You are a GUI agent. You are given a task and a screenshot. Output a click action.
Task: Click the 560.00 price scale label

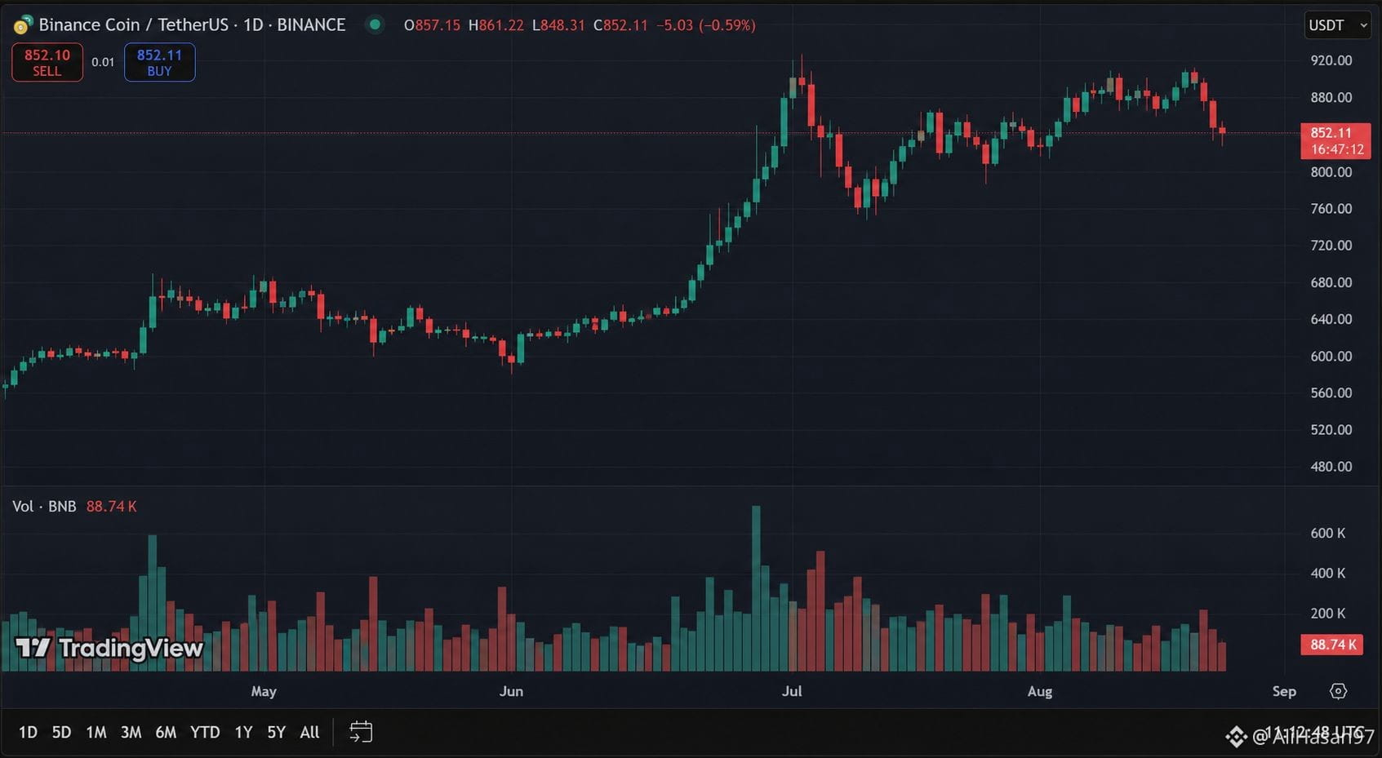point(1331,392)
